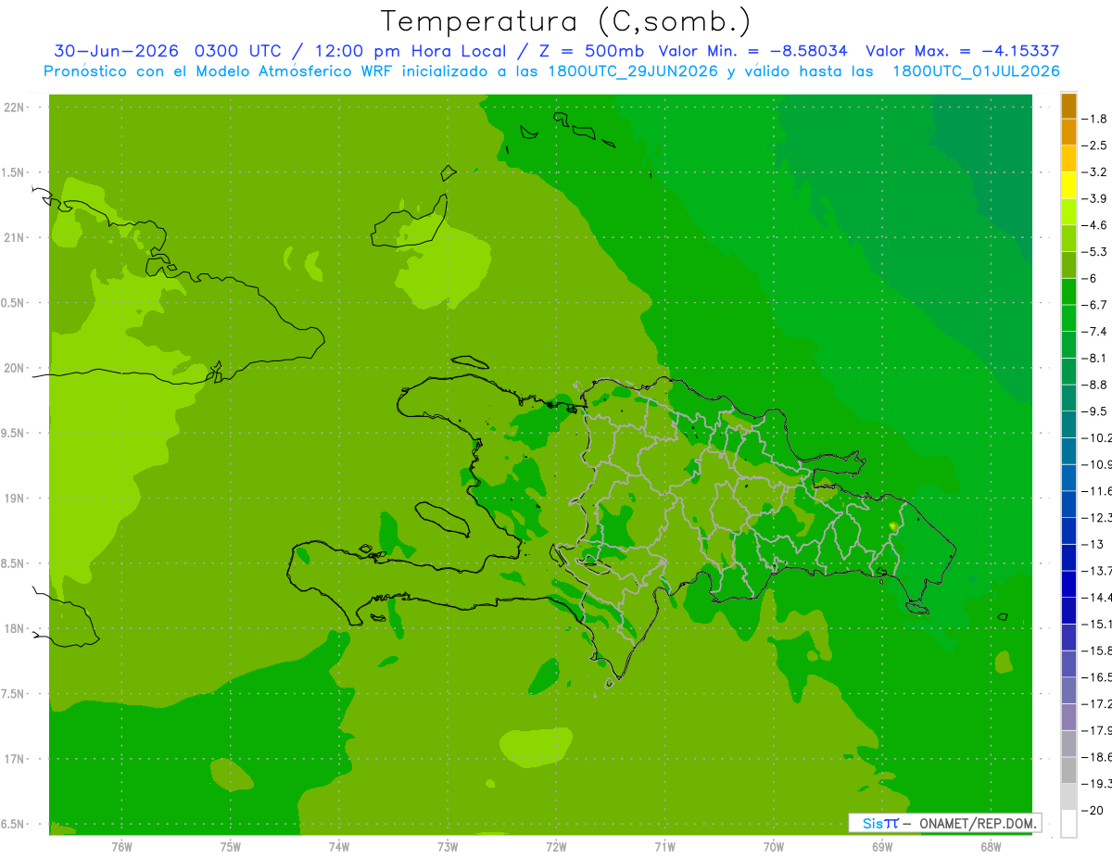Select the purple swatch between -16.5 and -17.2
This screenshot has width=1112, height=859.
click(1068, 690)
